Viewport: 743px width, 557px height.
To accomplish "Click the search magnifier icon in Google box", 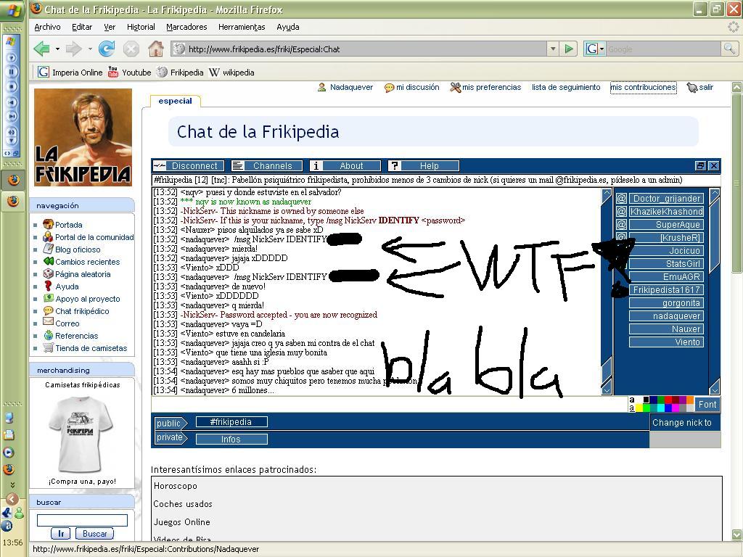I will [728, 49].
